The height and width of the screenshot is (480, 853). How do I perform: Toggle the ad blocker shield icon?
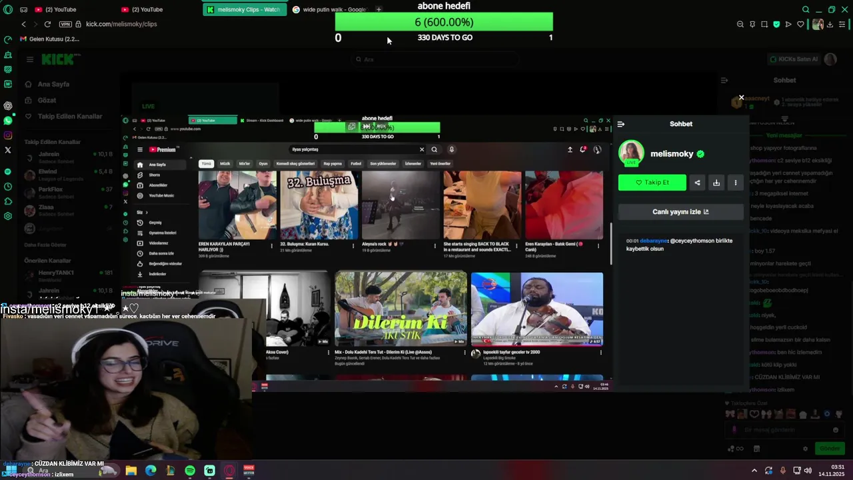click(x=776, y=24)
